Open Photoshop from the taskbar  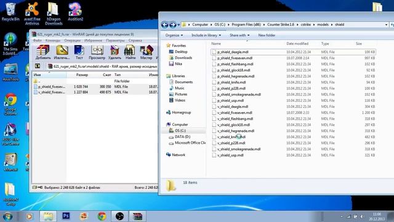point(66,216)
